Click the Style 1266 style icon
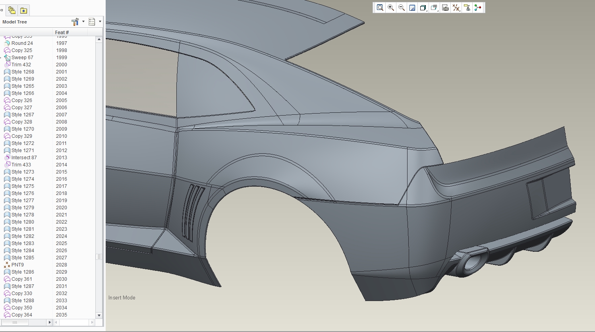The image size is (595, 332). tap(7, 93)
